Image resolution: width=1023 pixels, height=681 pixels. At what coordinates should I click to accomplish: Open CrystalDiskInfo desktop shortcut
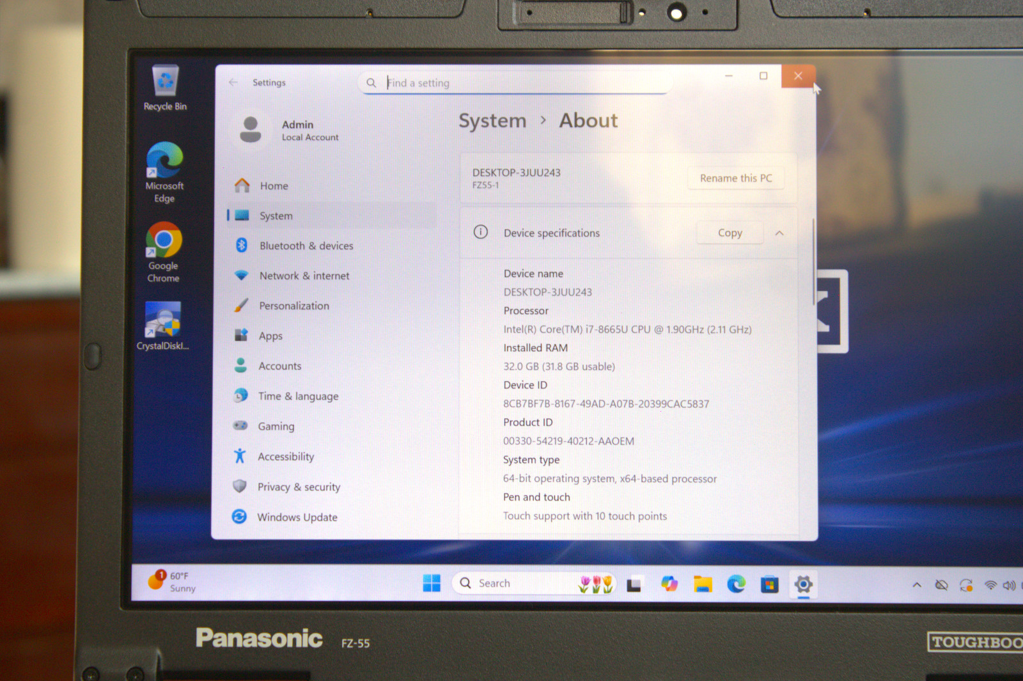tap(163, 326)
